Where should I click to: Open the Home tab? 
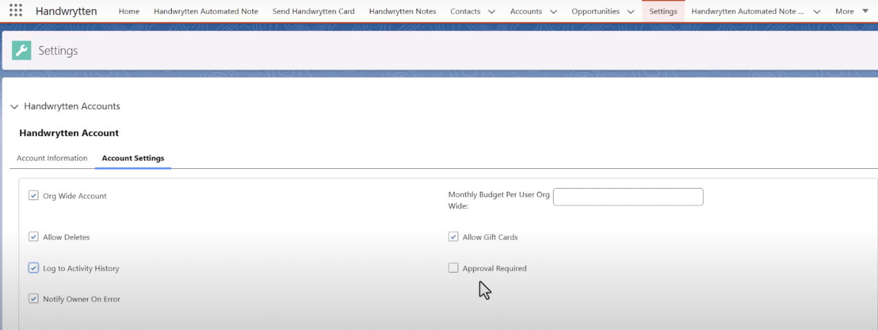pyautogui.click(x=129, y=11)
